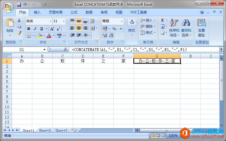Open the Sheet2 worksheet tab

click(45, 130)
